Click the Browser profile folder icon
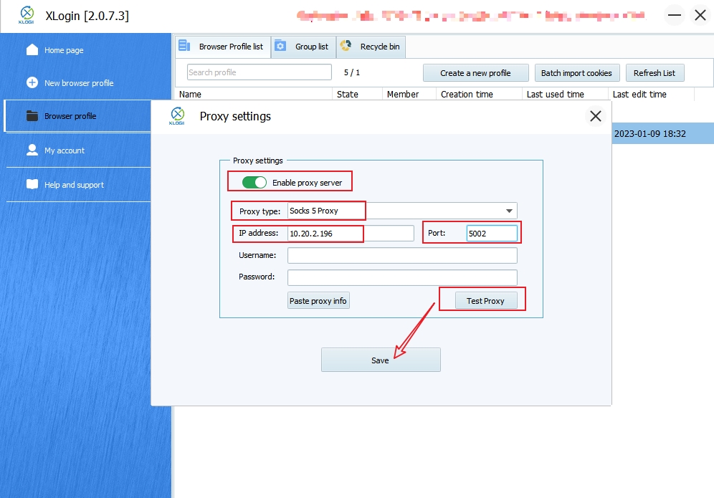Screen dimensions: 714x498 (x=32, y=115)
